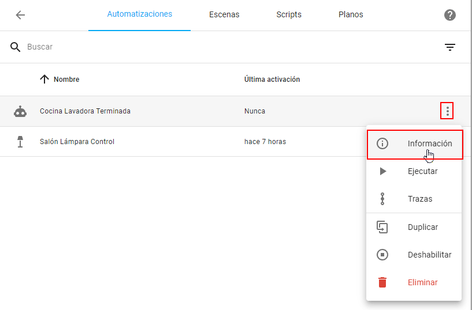Click the filter list icon
The width and height of the screenshot is (472, 310).
pyautogui.click(x=449, y=47)
